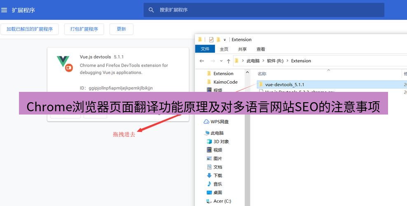Open the recent locations dropdown chevron
This screenshot has height=206, width=407.
click(x=221, y=61)
